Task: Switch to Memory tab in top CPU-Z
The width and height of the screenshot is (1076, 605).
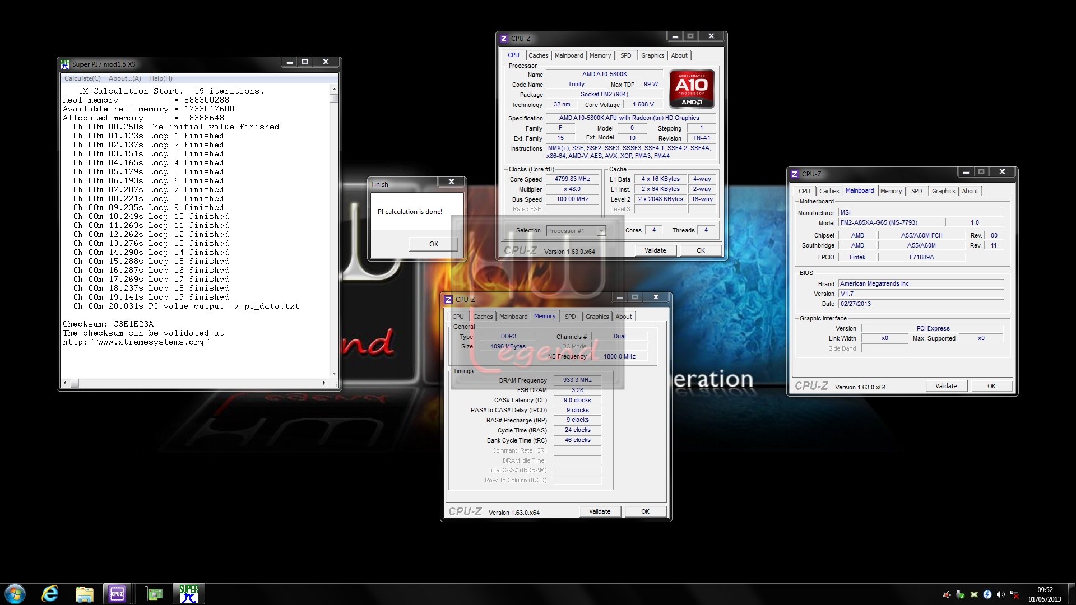Action: tap(600, 55)
